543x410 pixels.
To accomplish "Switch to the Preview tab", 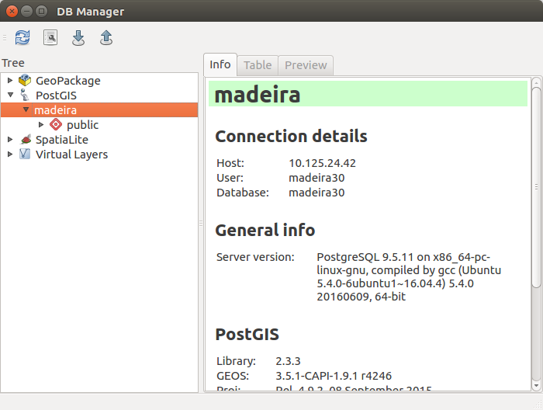I will [x=306, y=65].
